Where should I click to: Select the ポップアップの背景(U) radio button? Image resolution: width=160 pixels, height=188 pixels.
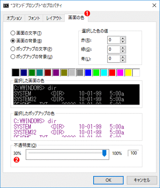point(32,57)
